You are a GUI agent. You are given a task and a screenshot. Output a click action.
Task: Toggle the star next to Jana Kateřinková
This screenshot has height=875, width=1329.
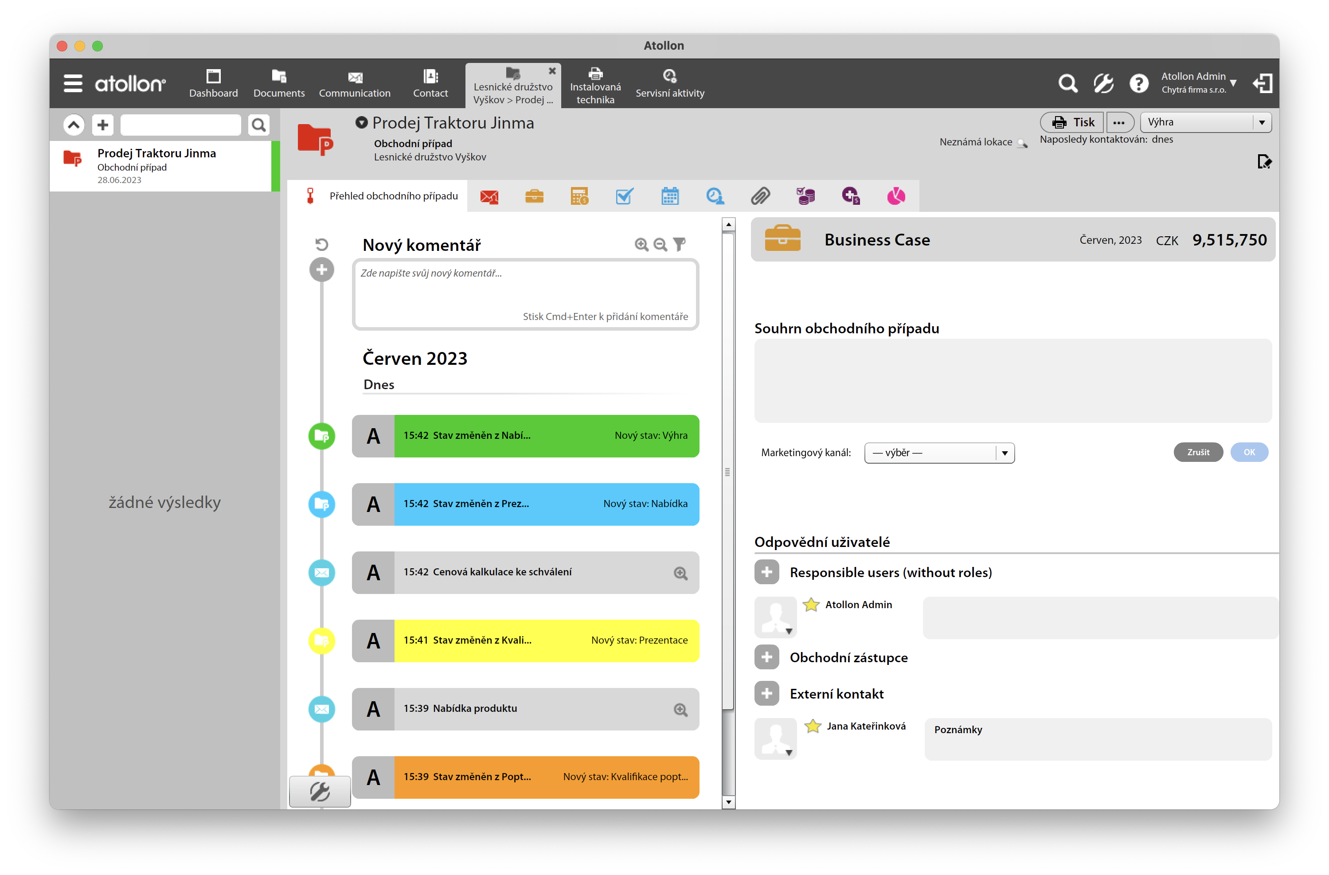pos(813,726)
